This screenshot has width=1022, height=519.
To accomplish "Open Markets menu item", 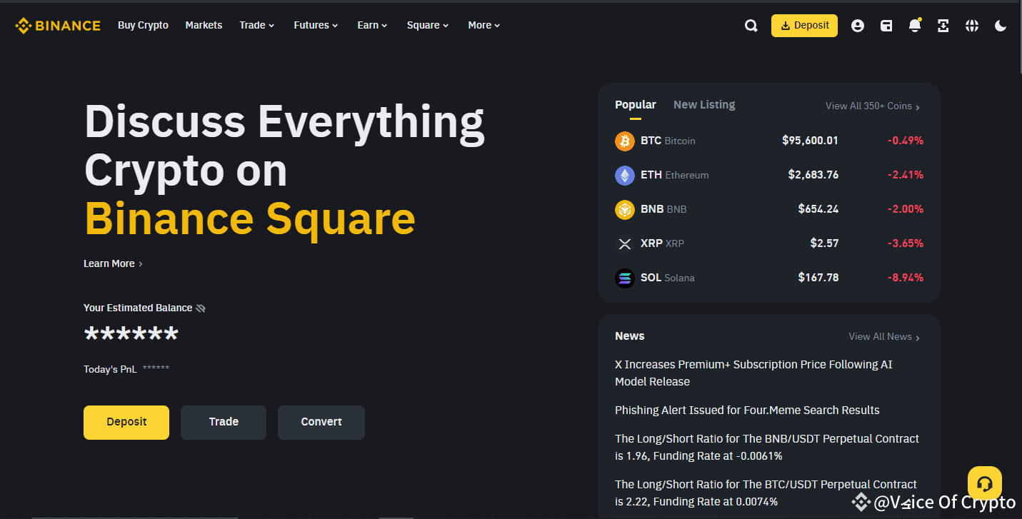I will [204, 25].
